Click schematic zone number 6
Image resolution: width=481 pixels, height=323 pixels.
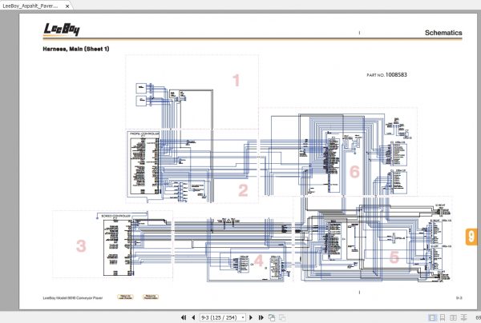click(x=354, y=172)
